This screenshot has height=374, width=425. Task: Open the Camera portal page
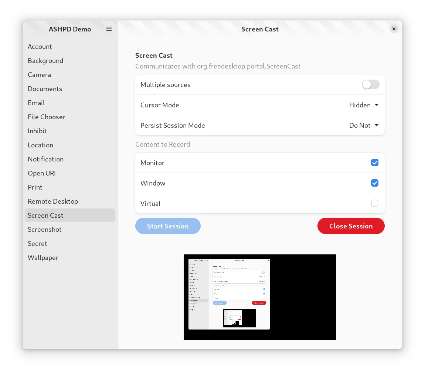[39, 75]
